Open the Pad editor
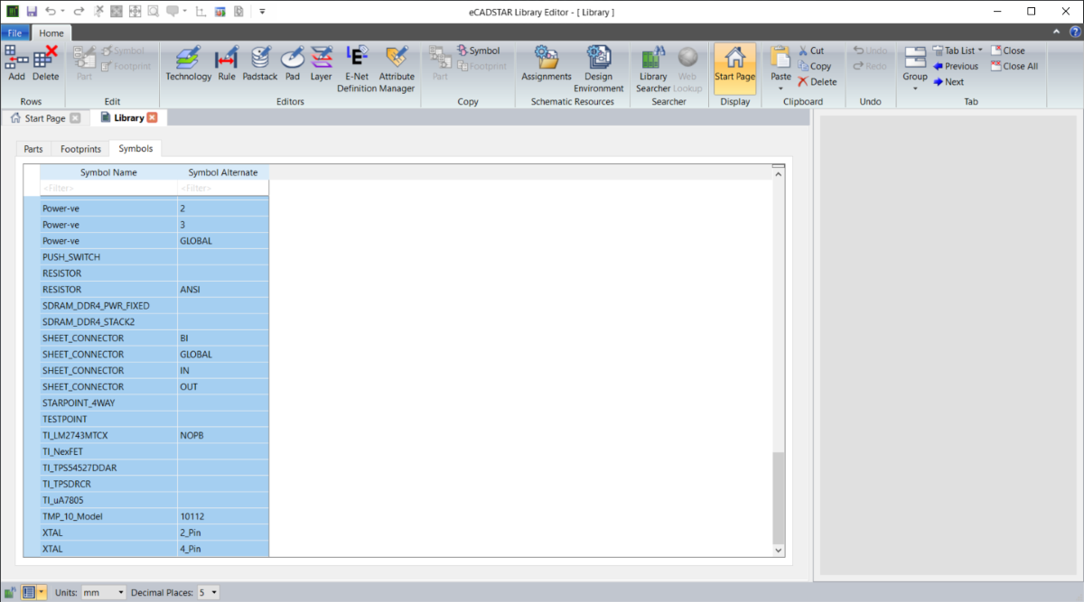Image resolution: width=1084 pixels, height=602 pixels. tap(293, 63)
